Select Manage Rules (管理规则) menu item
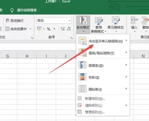 [103, 112]
